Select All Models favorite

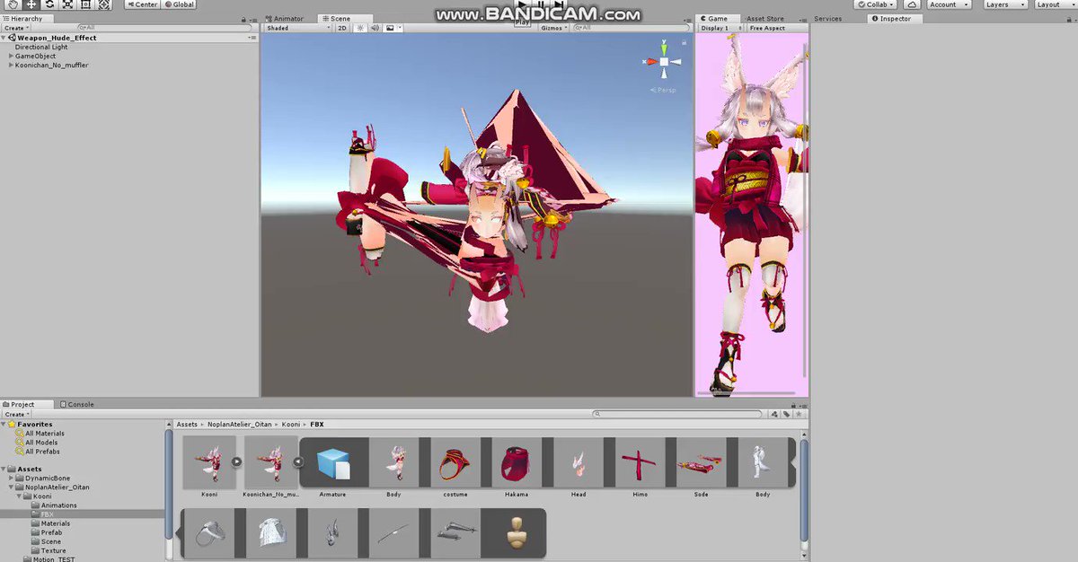pyautogui.click(x=41, y=443)
